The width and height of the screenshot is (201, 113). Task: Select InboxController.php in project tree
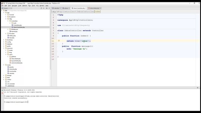coord(19,27)
